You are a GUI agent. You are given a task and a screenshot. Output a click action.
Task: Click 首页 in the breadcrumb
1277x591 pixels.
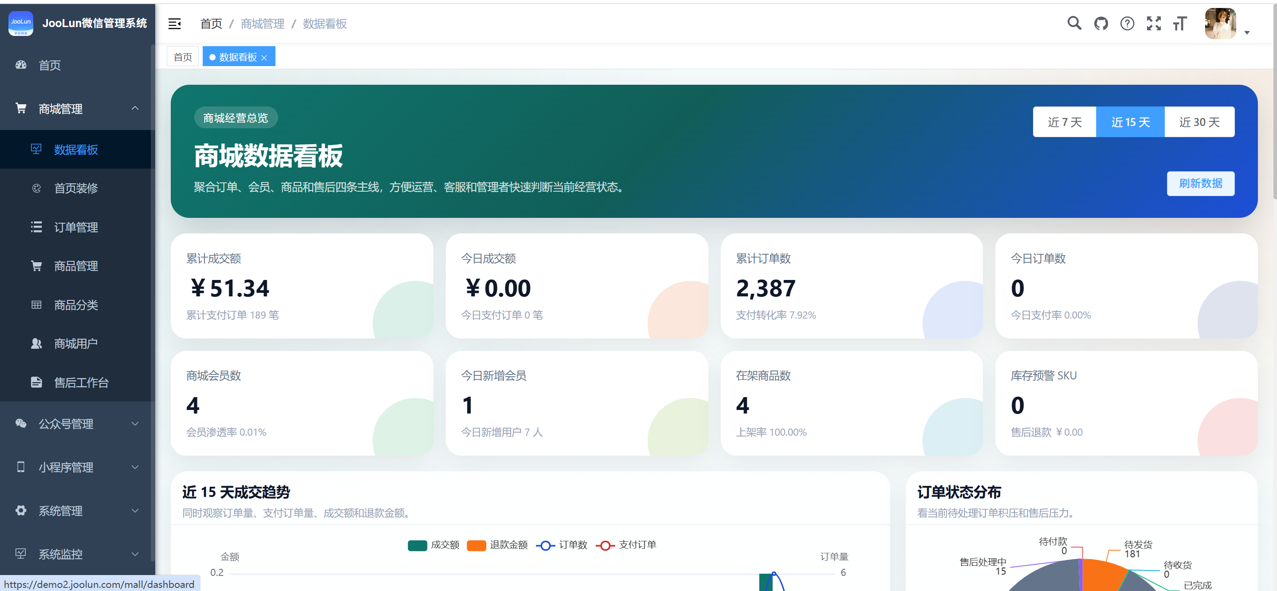click(211, 24)
